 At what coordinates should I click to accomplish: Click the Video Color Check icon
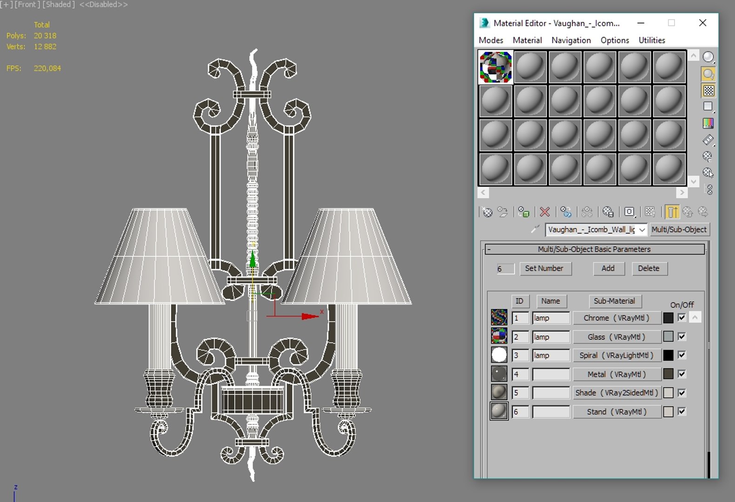coord(708,124)
